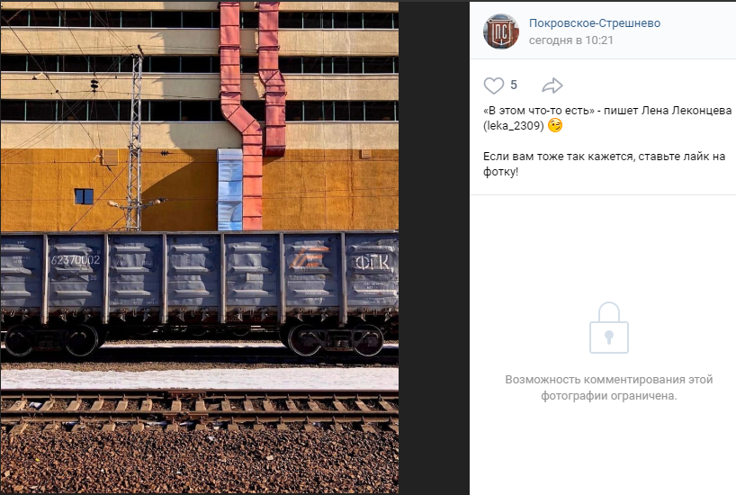The height and width of the screenshot is (495, 736).
Task: Click the wagon number 62370002 in the photo
Action: coord(76,260)
